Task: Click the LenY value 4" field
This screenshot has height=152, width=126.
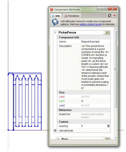Action: pyautogui.click(x=95, y=101)
